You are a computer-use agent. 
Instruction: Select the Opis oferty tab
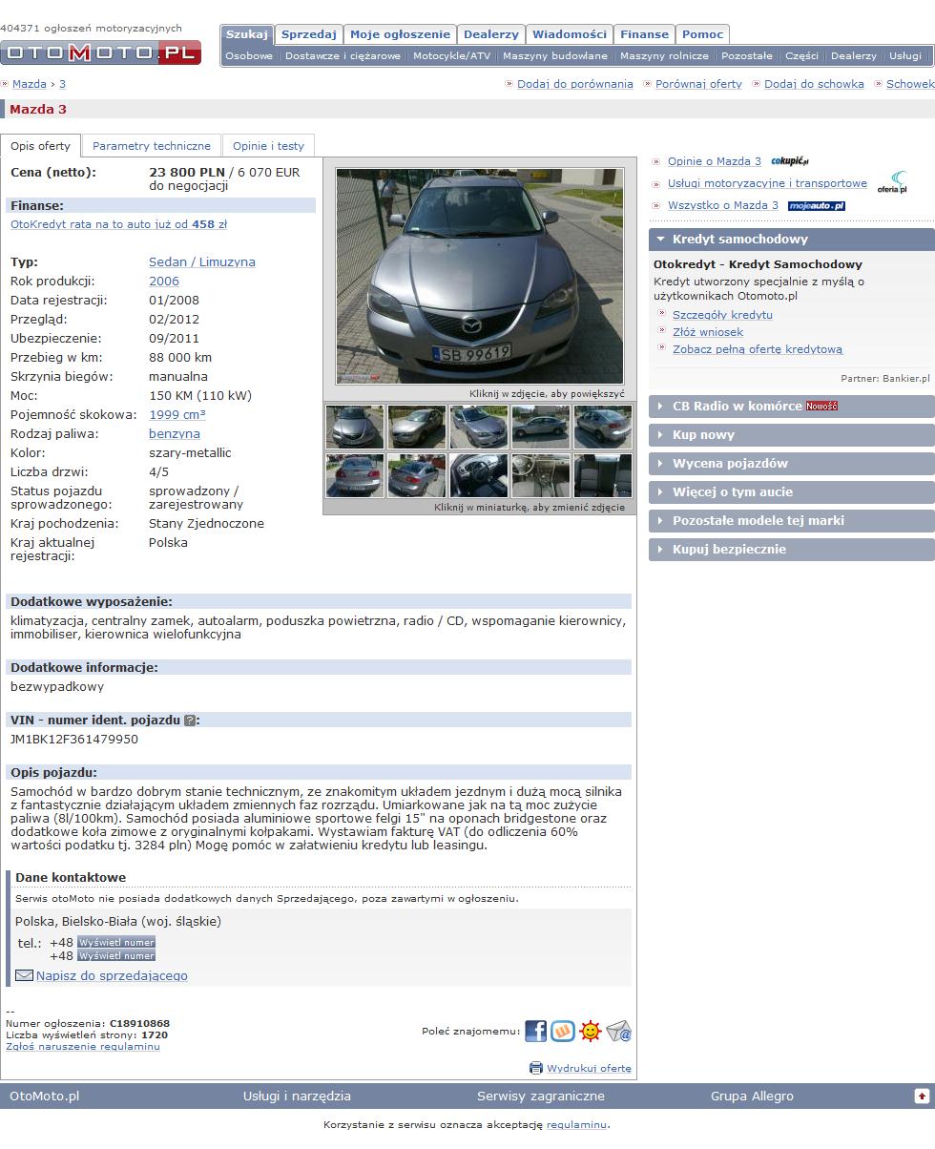(40, 146)
